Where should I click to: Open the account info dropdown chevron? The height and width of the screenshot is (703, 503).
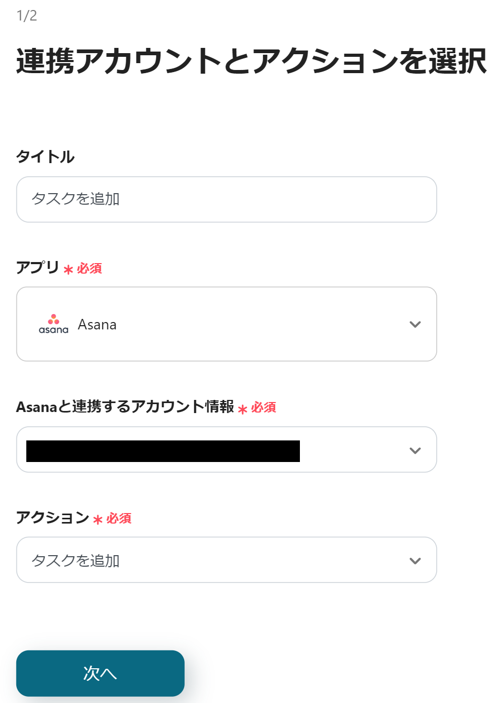[415, 450]
